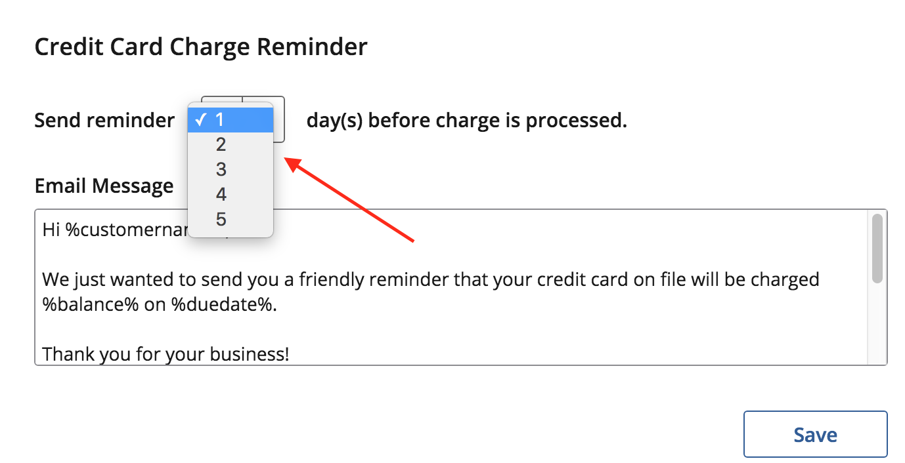The height and width of the screenshot is (463, 905).
Task: Choose 2 days from the dropdown list
Action: [x=231, y=144]
